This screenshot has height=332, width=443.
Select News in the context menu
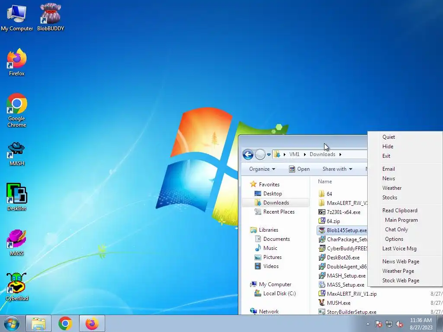click(389, 179)
